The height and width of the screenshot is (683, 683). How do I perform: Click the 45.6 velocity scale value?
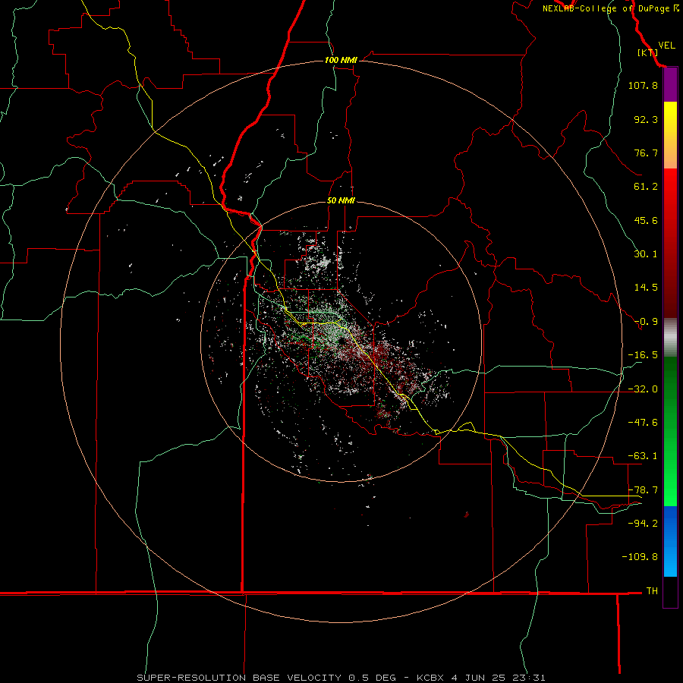coord(646,220)
